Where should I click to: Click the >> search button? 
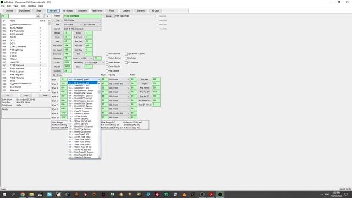(x=38, y=16)
